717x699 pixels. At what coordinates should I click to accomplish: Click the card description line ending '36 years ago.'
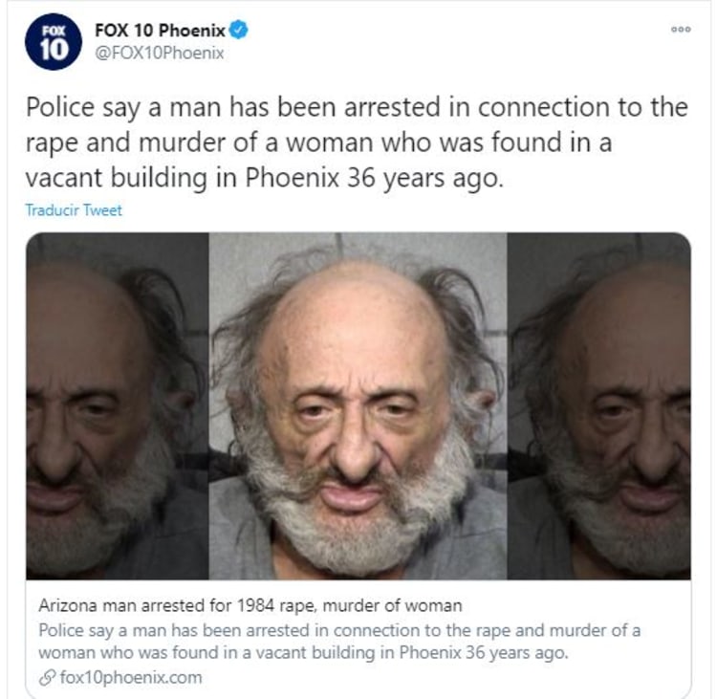[x=303, y=652]
